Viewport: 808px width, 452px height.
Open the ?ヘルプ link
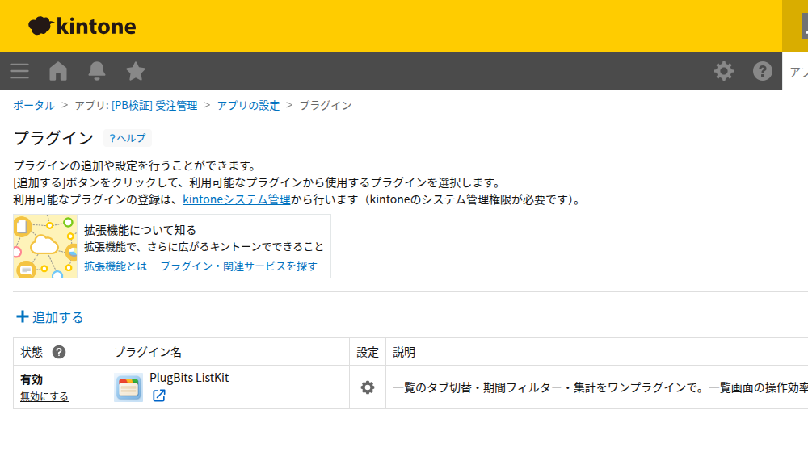point(128,138)
